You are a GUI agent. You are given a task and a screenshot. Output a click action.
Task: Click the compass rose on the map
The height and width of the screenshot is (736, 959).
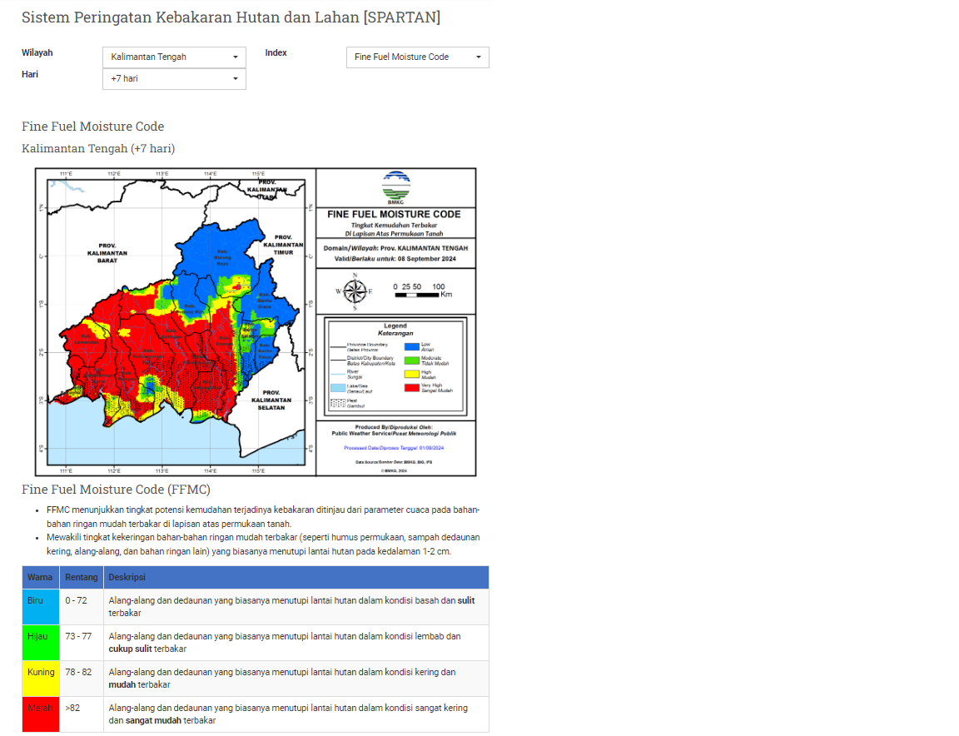tap(355, 291)
